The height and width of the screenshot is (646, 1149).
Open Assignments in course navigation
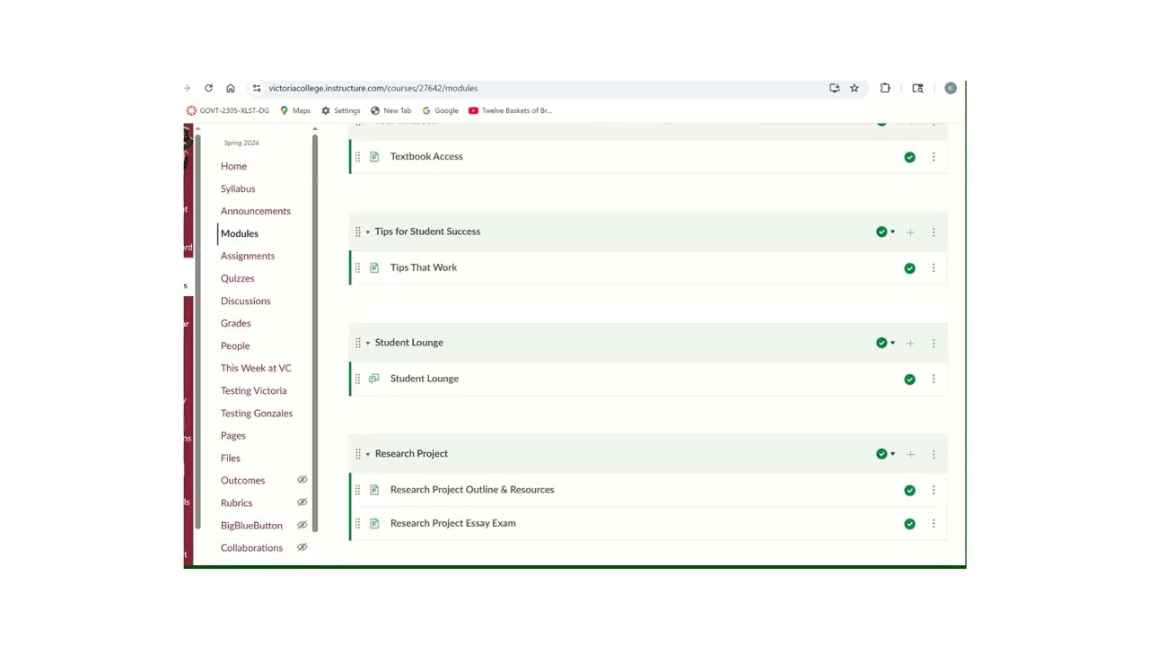pyautogui.click(x=248, y=256)
